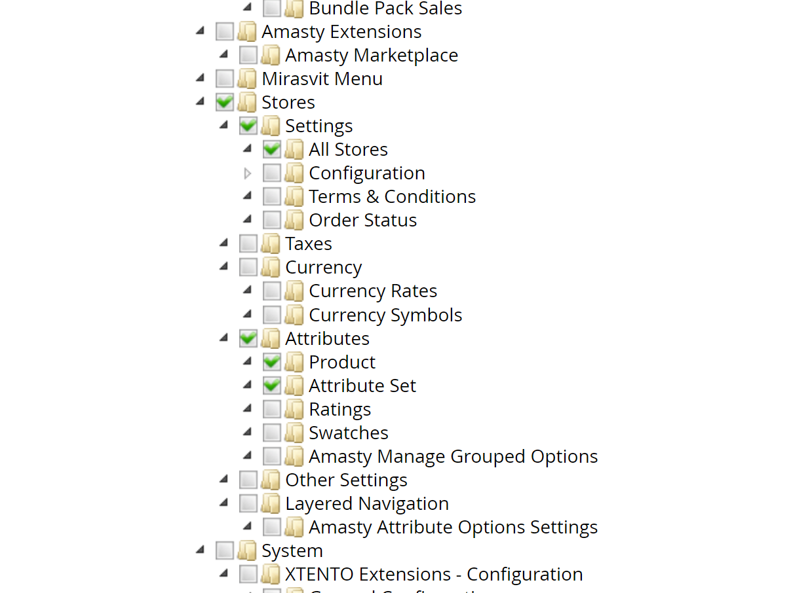Check the Swatches checkbox
The image size is (793, 593).
(272, 433)
